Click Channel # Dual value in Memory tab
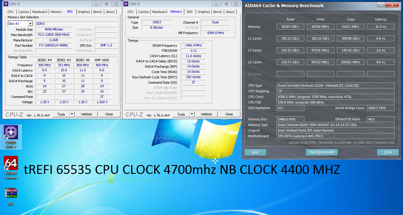The height and width of the screenshot is (215, 403). tap(215, 22)
